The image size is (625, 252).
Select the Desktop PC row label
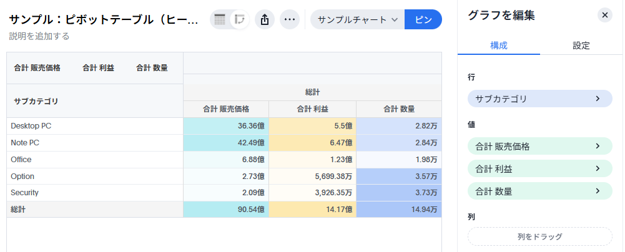(x=31, y=126)
